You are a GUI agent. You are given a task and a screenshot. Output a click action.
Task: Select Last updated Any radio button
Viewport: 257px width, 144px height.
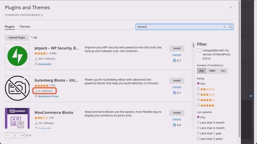(198, 117)
